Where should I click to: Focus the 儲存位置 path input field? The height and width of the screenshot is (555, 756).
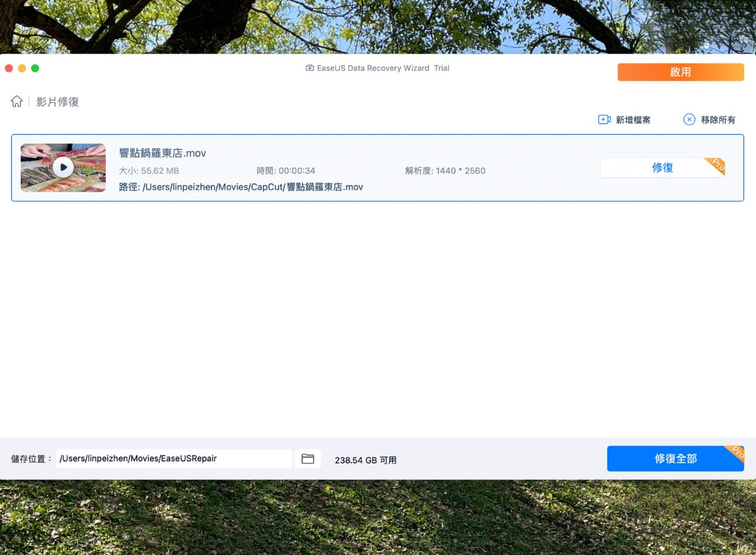175,459
